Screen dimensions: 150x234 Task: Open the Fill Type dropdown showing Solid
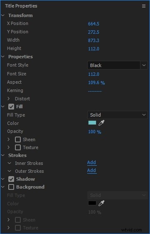117,115
